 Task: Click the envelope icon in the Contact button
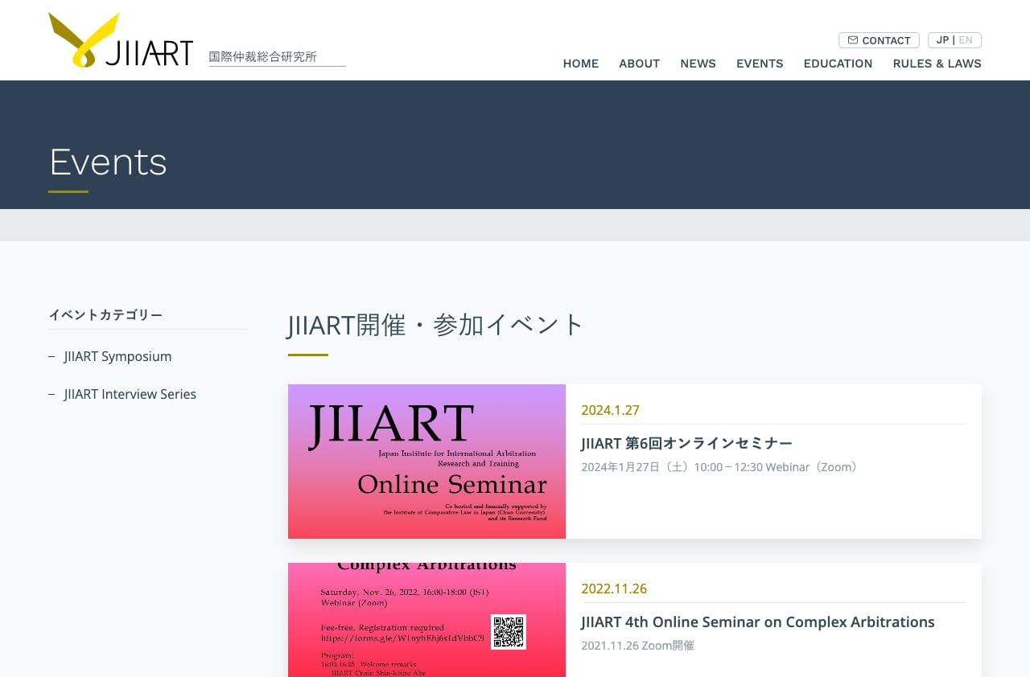[x=853, y=40]
